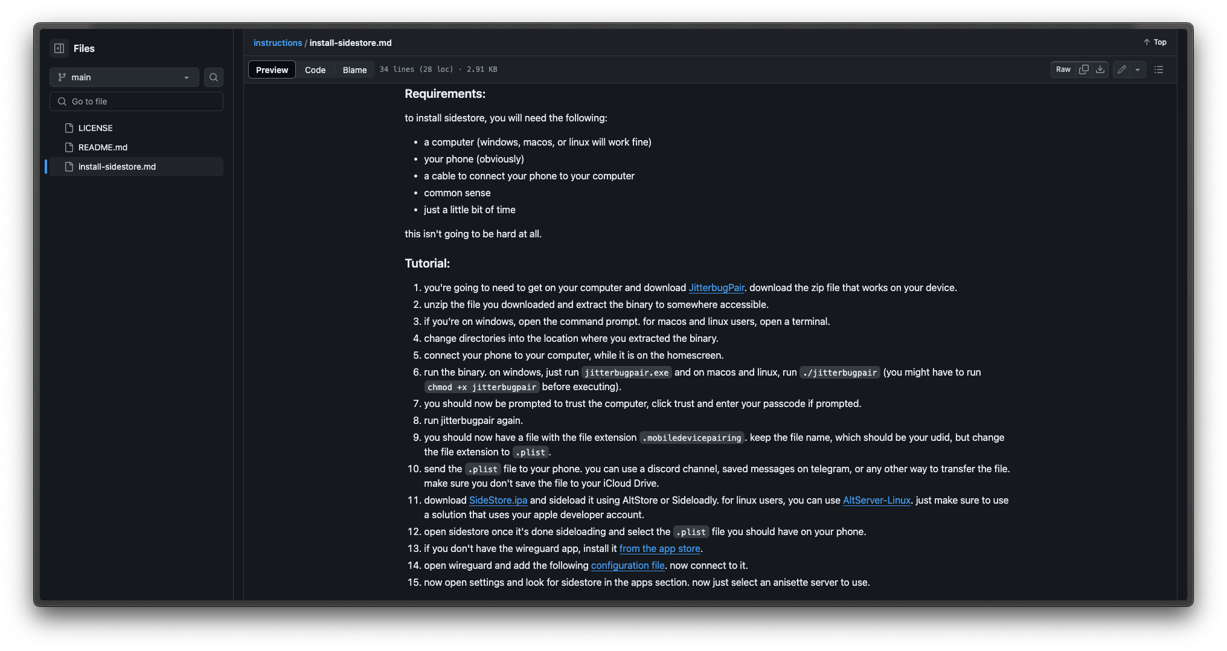1227x651 pixels.
Task: Open the SideStore.ipa download link
Action: tap(498, 501)
